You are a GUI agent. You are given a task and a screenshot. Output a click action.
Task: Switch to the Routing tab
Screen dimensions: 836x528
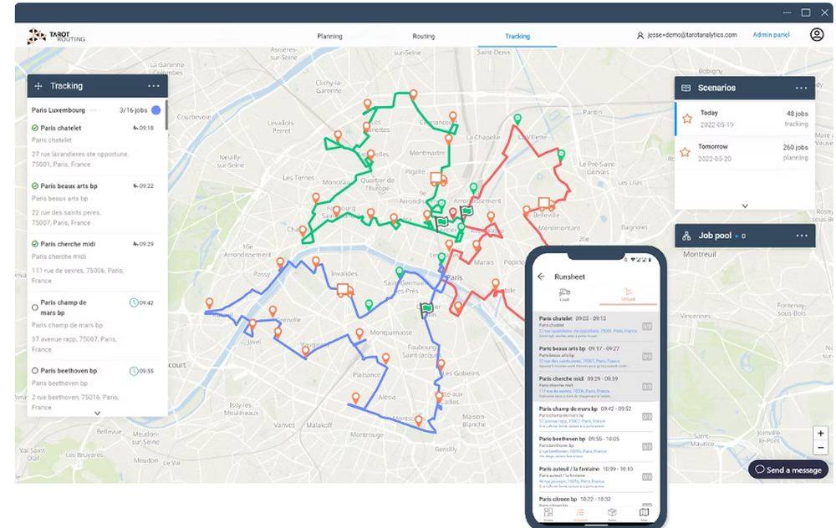(423, 37)
